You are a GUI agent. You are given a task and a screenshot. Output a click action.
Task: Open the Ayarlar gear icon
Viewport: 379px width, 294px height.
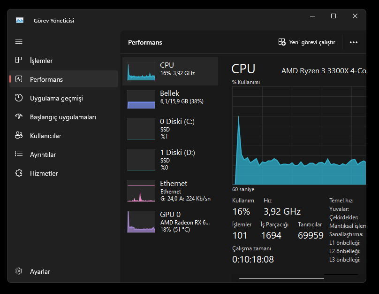[x=19, y=271]
